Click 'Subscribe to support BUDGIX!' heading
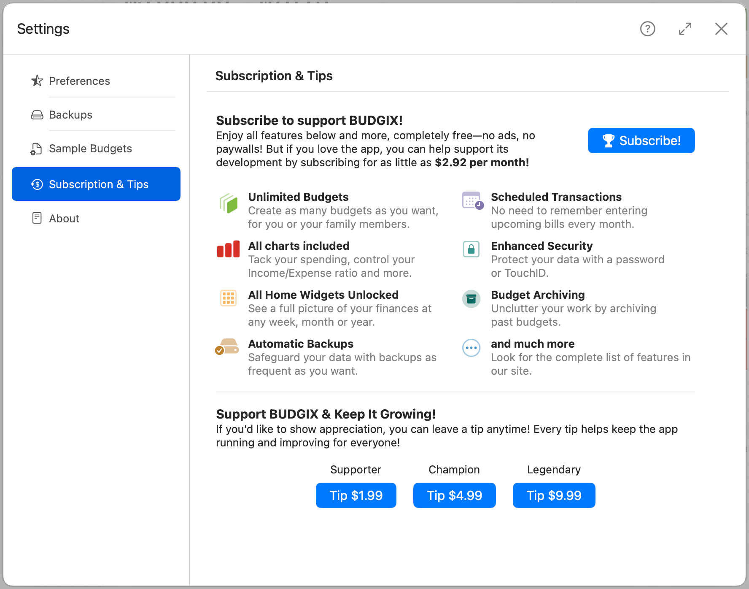The width and height of the screenshot is (749, 589). click(x=309, y=121)
